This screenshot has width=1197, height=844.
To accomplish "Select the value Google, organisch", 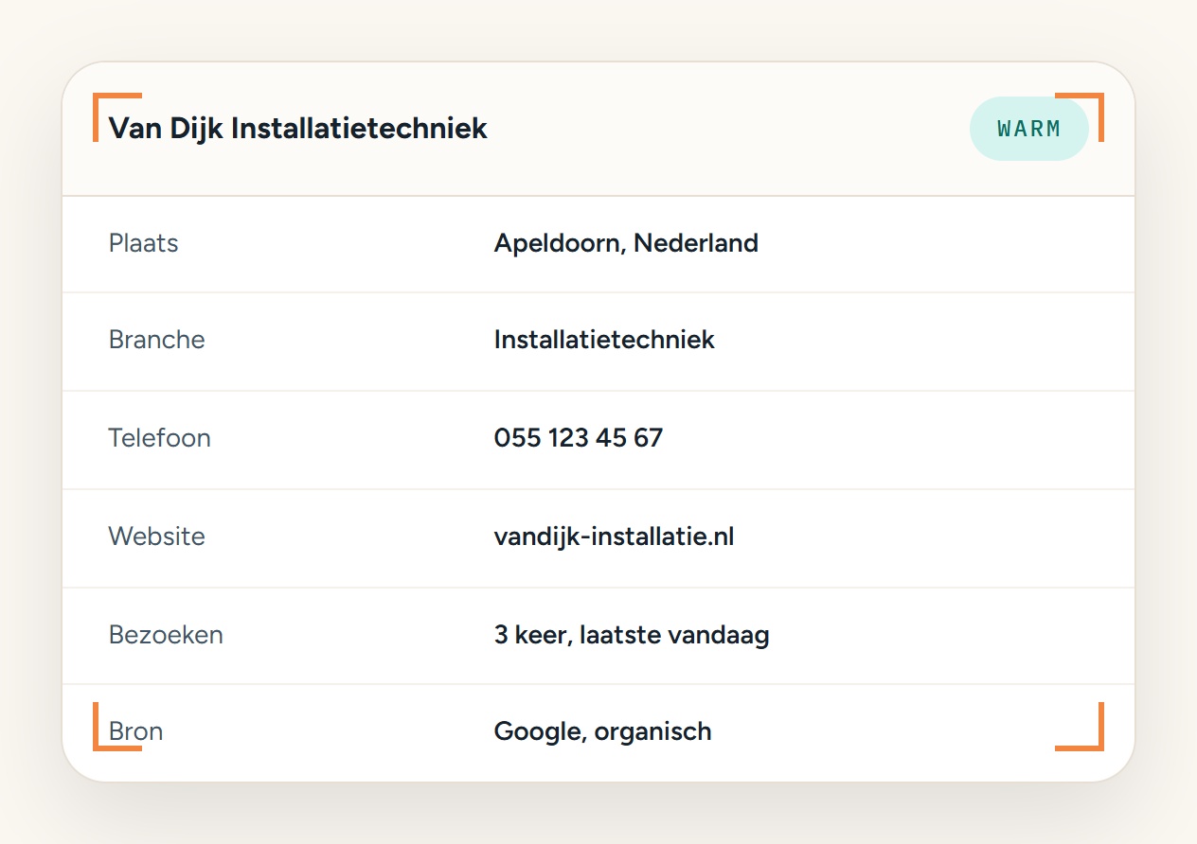I will point(602,731).
